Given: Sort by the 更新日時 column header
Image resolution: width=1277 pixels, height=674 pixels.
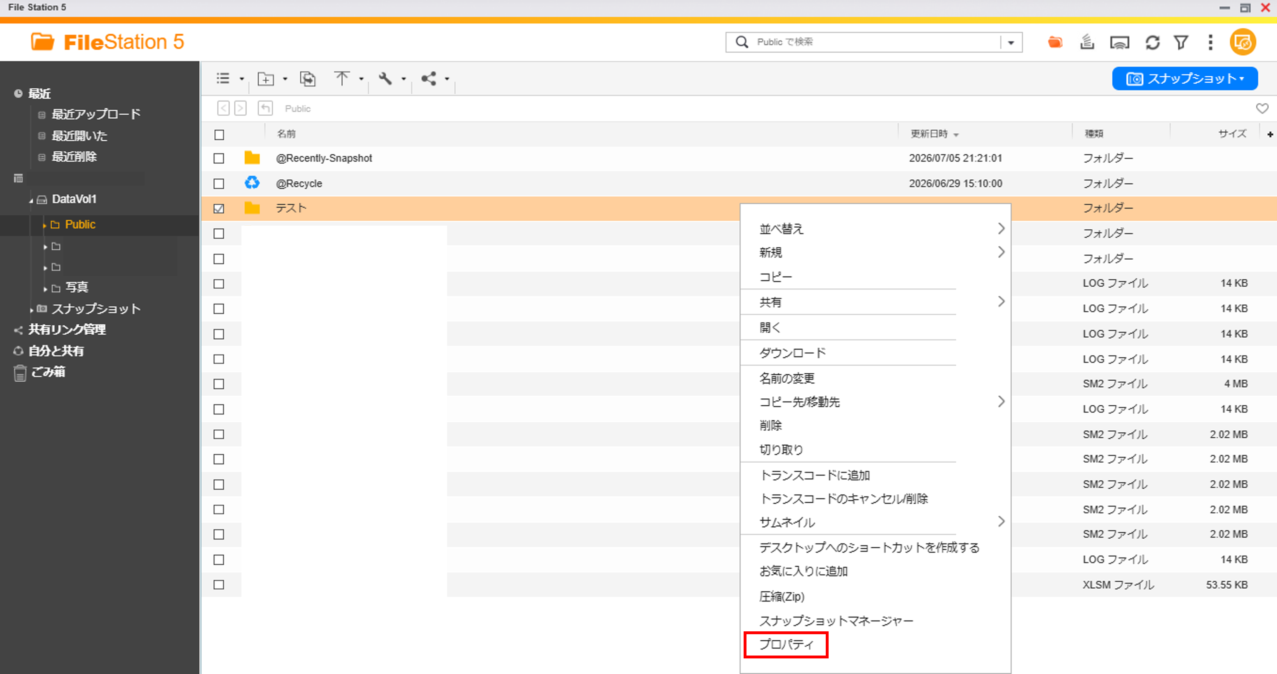Looking at the screenshot, I should click(x=929, y=134).
